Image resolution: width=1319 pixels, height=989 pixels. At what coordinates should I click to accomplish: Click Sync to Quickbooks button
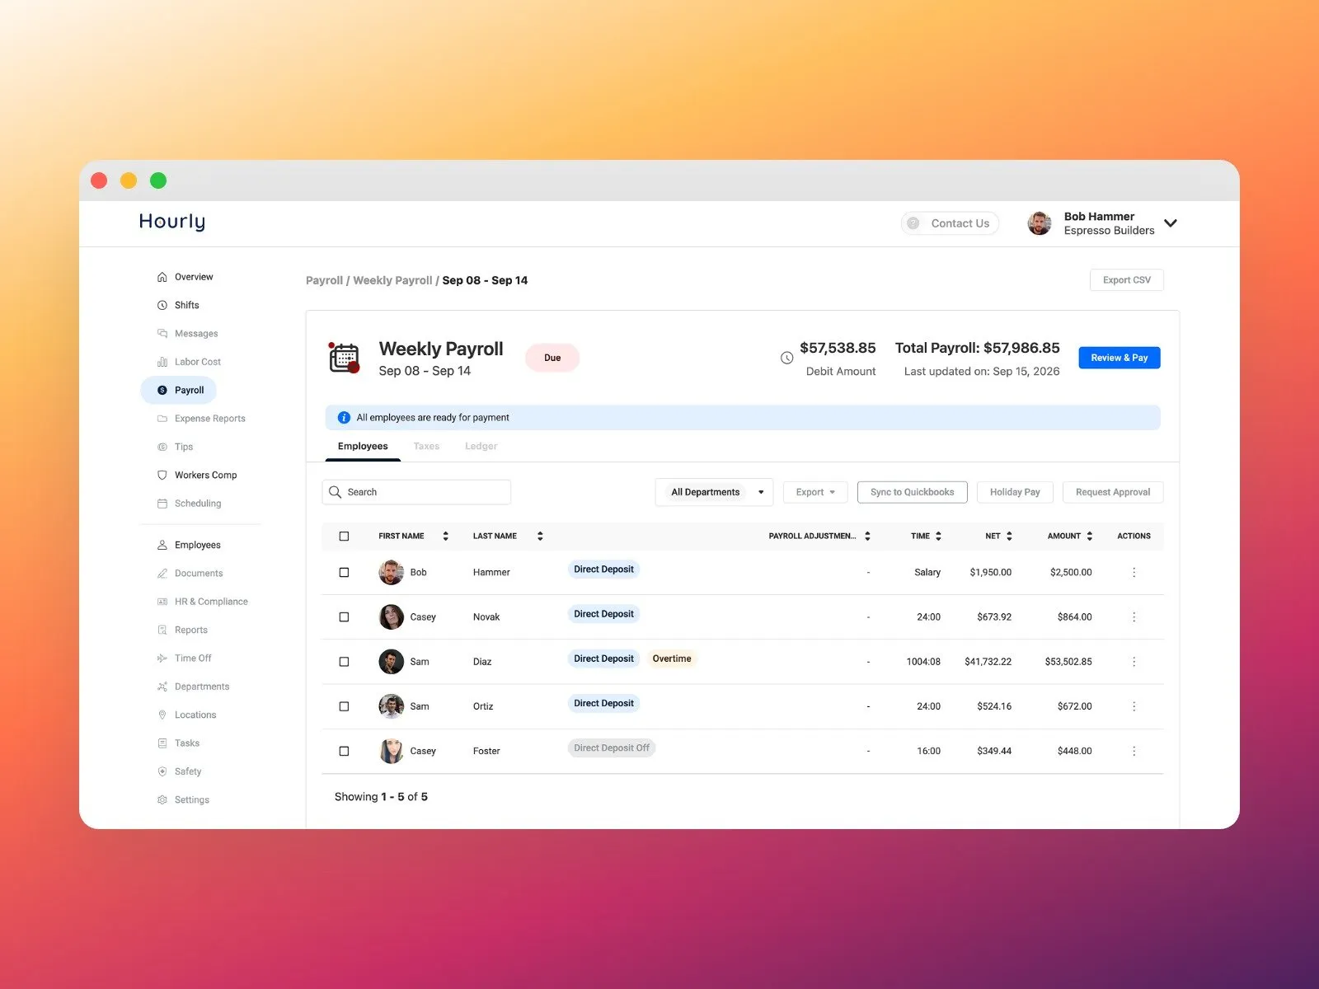tap(913, 492)
